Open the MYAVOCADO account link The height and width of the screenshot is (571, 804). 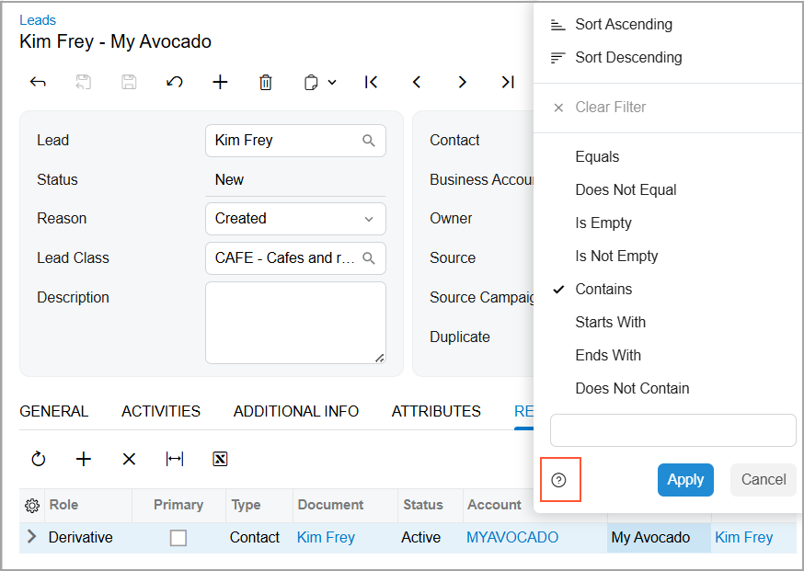pyautogui.click(x=512, y=537)
